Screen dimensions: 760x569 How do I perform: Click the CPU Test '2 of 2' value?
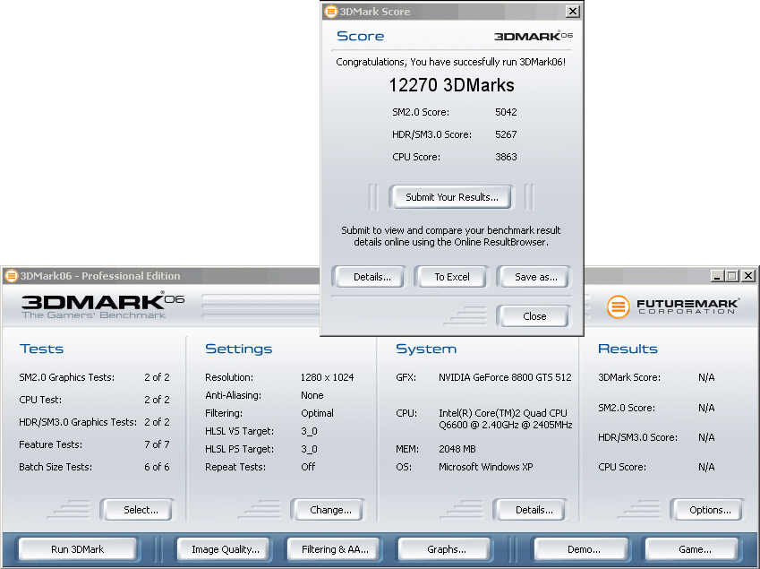[157, 400]
